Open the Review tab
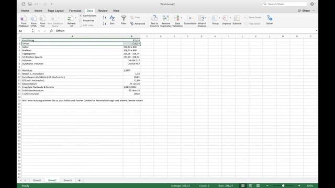 [x=103, y=10]
